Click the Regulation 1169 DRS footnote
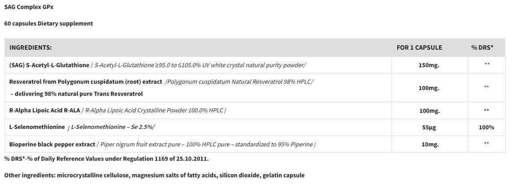The image size is (512, 184). [106, 158]
